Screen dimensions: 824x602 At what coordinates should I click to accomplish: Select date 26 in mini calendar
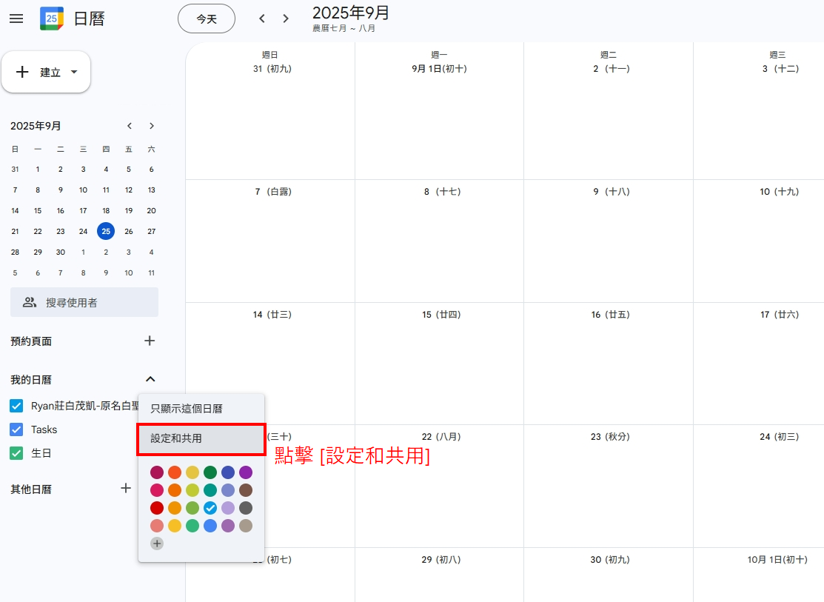[x=129, y=231]
